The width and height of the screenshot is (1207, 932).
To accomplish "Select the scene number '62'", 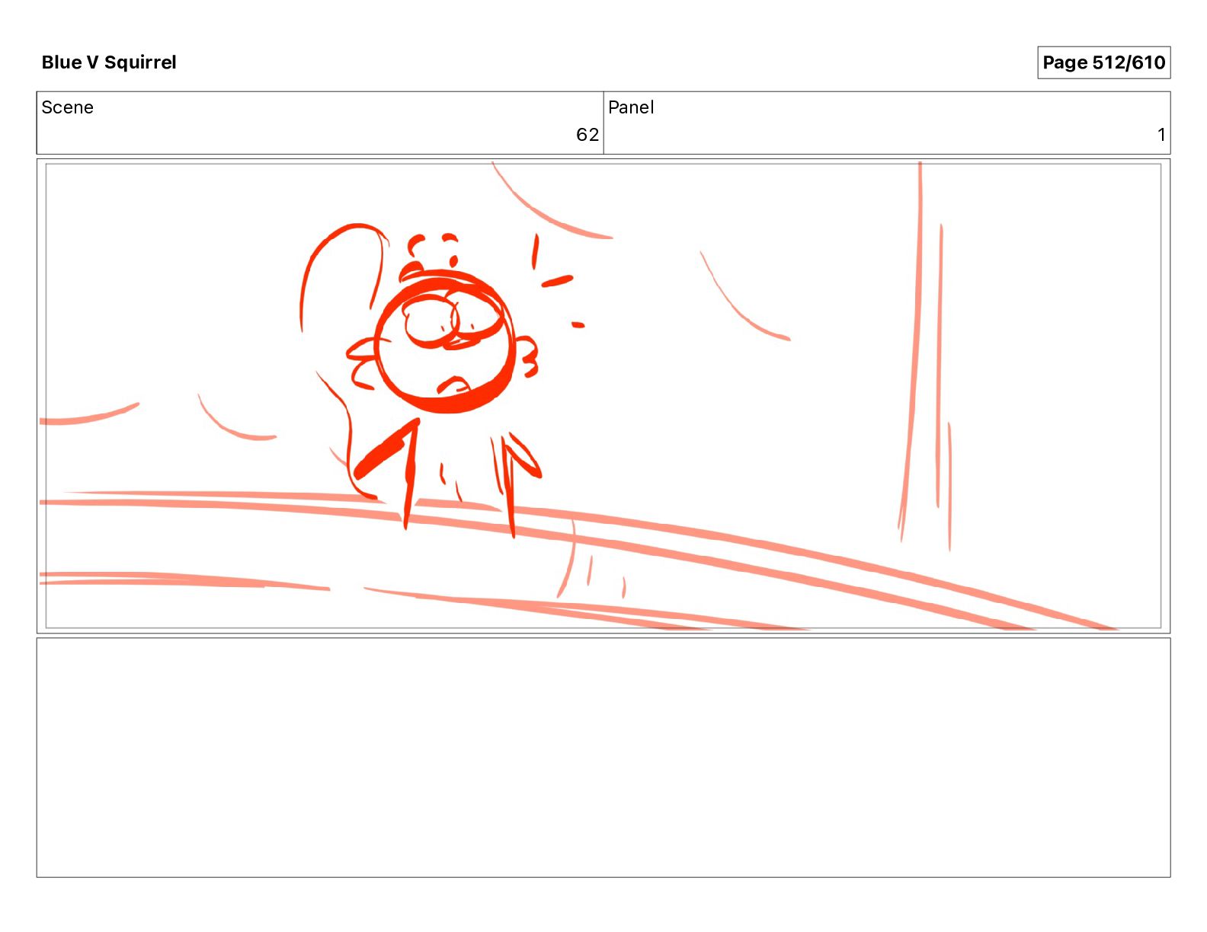I will point(587,135).
